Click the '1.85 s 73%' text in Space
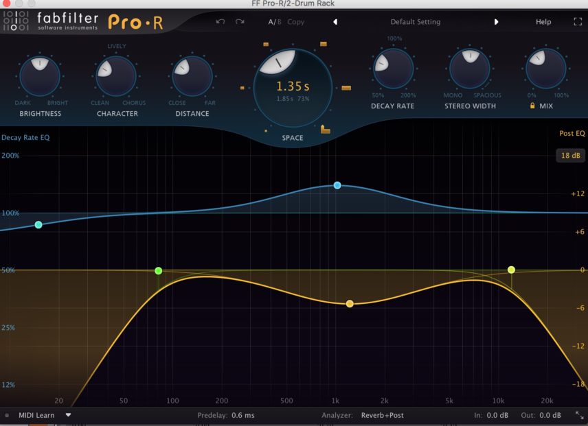The height and width of the screenshot is (426, 588). pyautogui.click(x=293, y=99)
